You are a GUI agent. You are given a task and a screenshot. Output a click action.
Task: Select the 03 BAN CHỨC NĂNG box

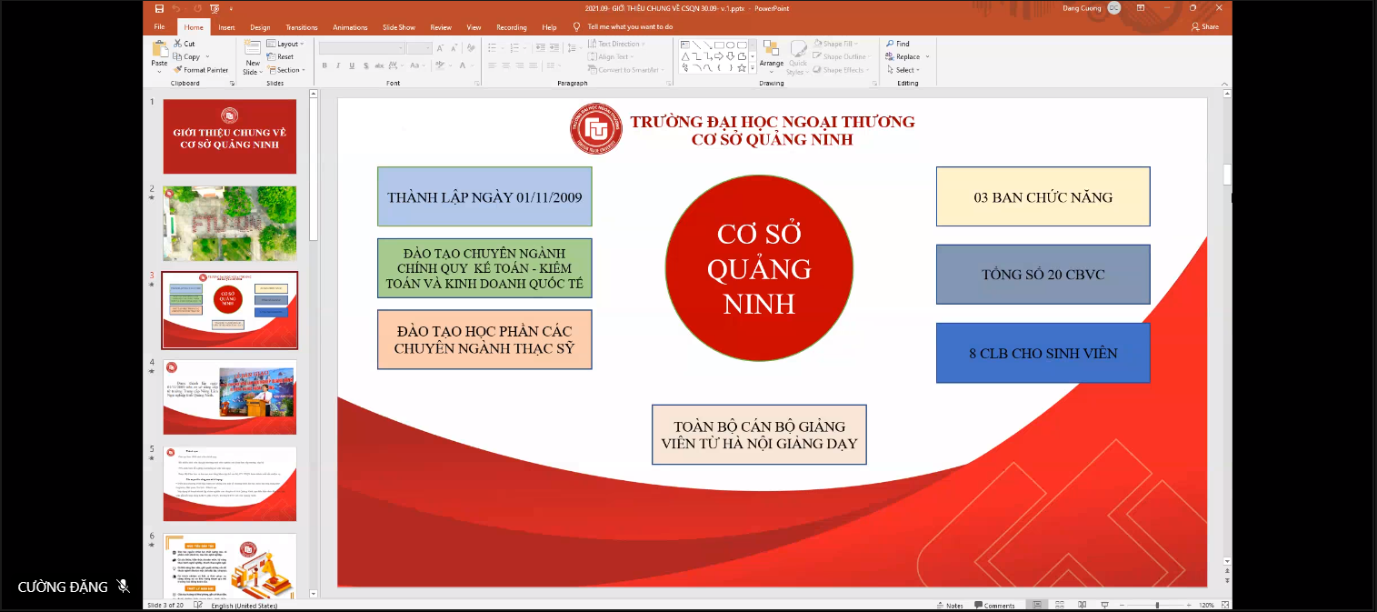pyautogui.click(x=1043, y=196)
